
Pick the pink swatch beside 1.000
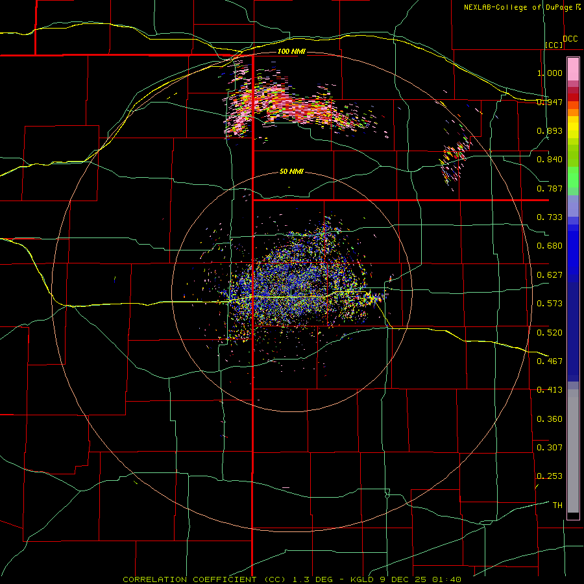[x=573, y=69]
